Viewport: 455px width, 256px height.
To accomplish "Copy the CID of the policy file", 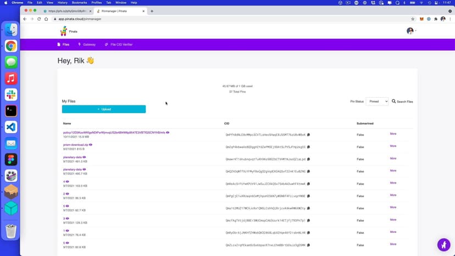I will [308, 135].
